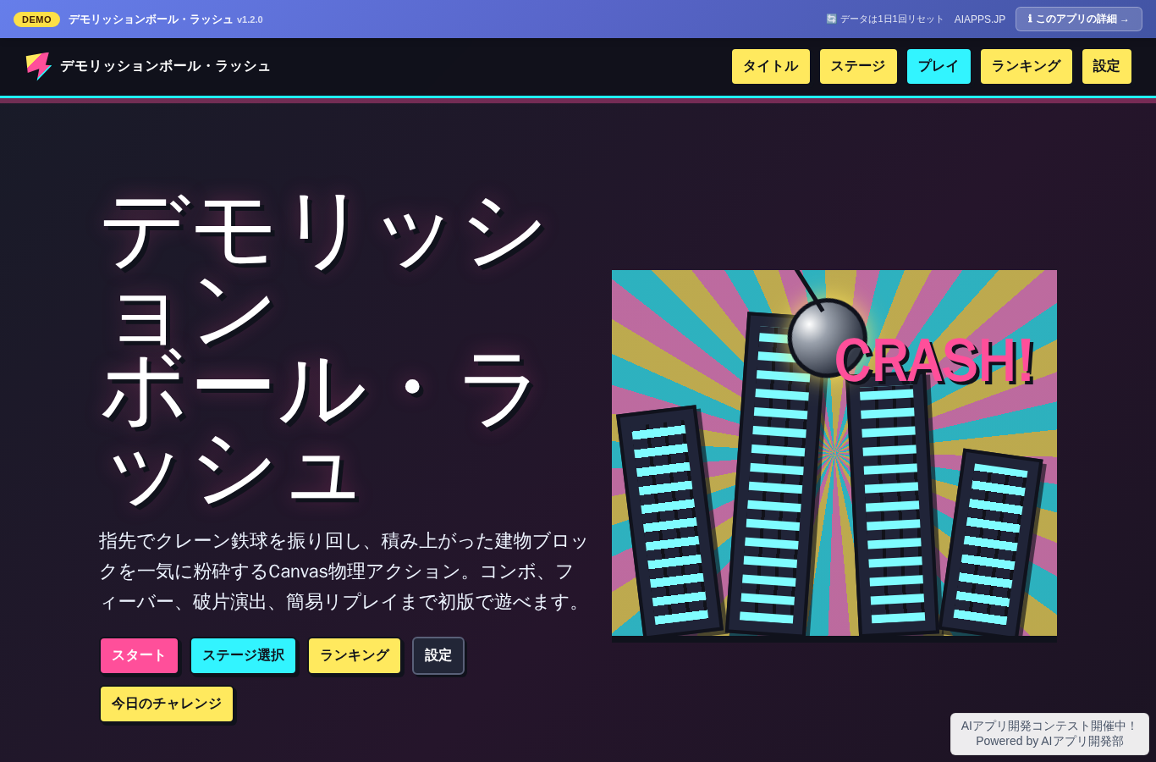This screenshot has height=762, width=1156.
Task: Click the lightning bolt logo icon
Action: (x=38, y=66)
